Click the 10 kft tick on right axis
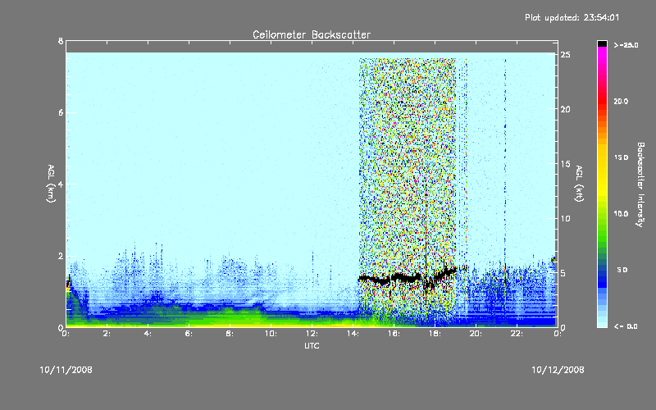 click(565, 218)
